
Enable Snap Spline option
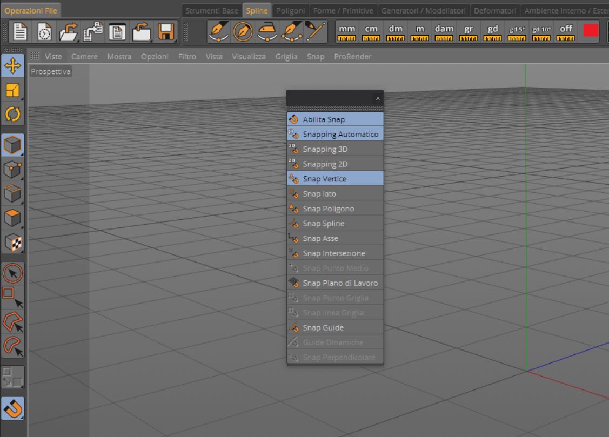point(335,223)
